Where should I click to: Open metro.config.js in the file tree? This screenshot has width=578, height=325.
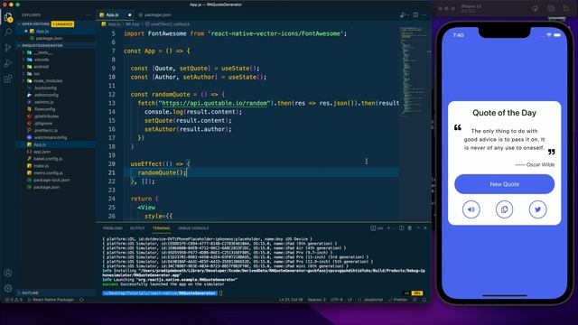coord(48,172)
